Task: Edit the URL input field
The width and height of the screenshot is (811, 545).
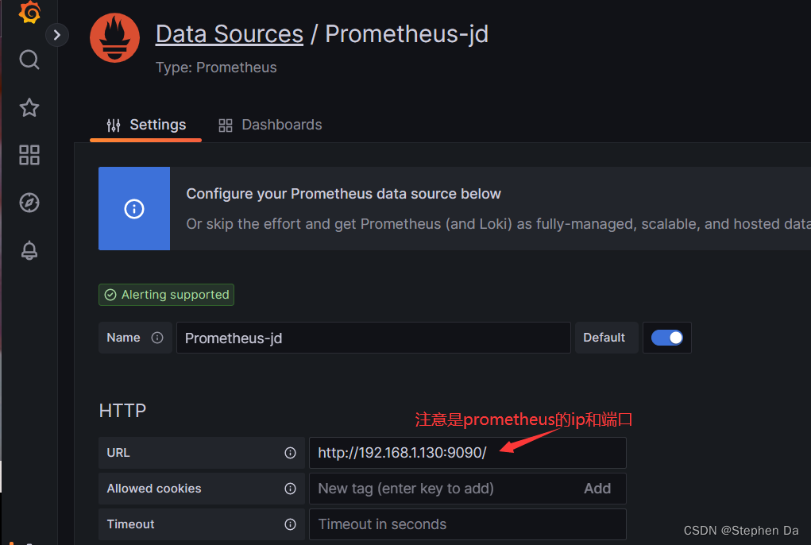Action: 468,453
